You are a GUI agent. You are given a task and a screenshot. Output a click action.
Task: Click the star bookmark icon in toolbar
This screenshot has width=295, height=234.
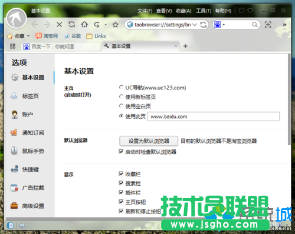116,25
